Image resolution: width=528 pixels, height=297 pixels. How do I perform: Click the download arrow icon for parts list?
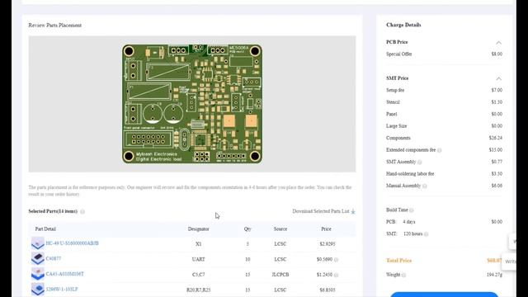[x=353, y=211]
